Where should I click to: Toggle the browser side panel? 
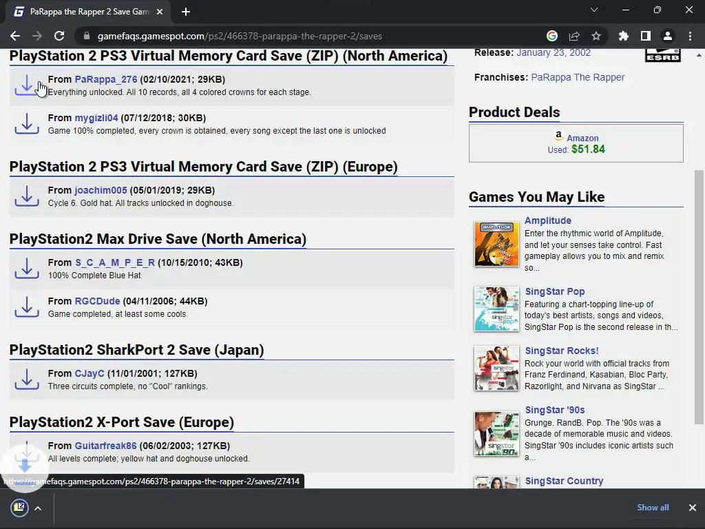coord(646,36)
